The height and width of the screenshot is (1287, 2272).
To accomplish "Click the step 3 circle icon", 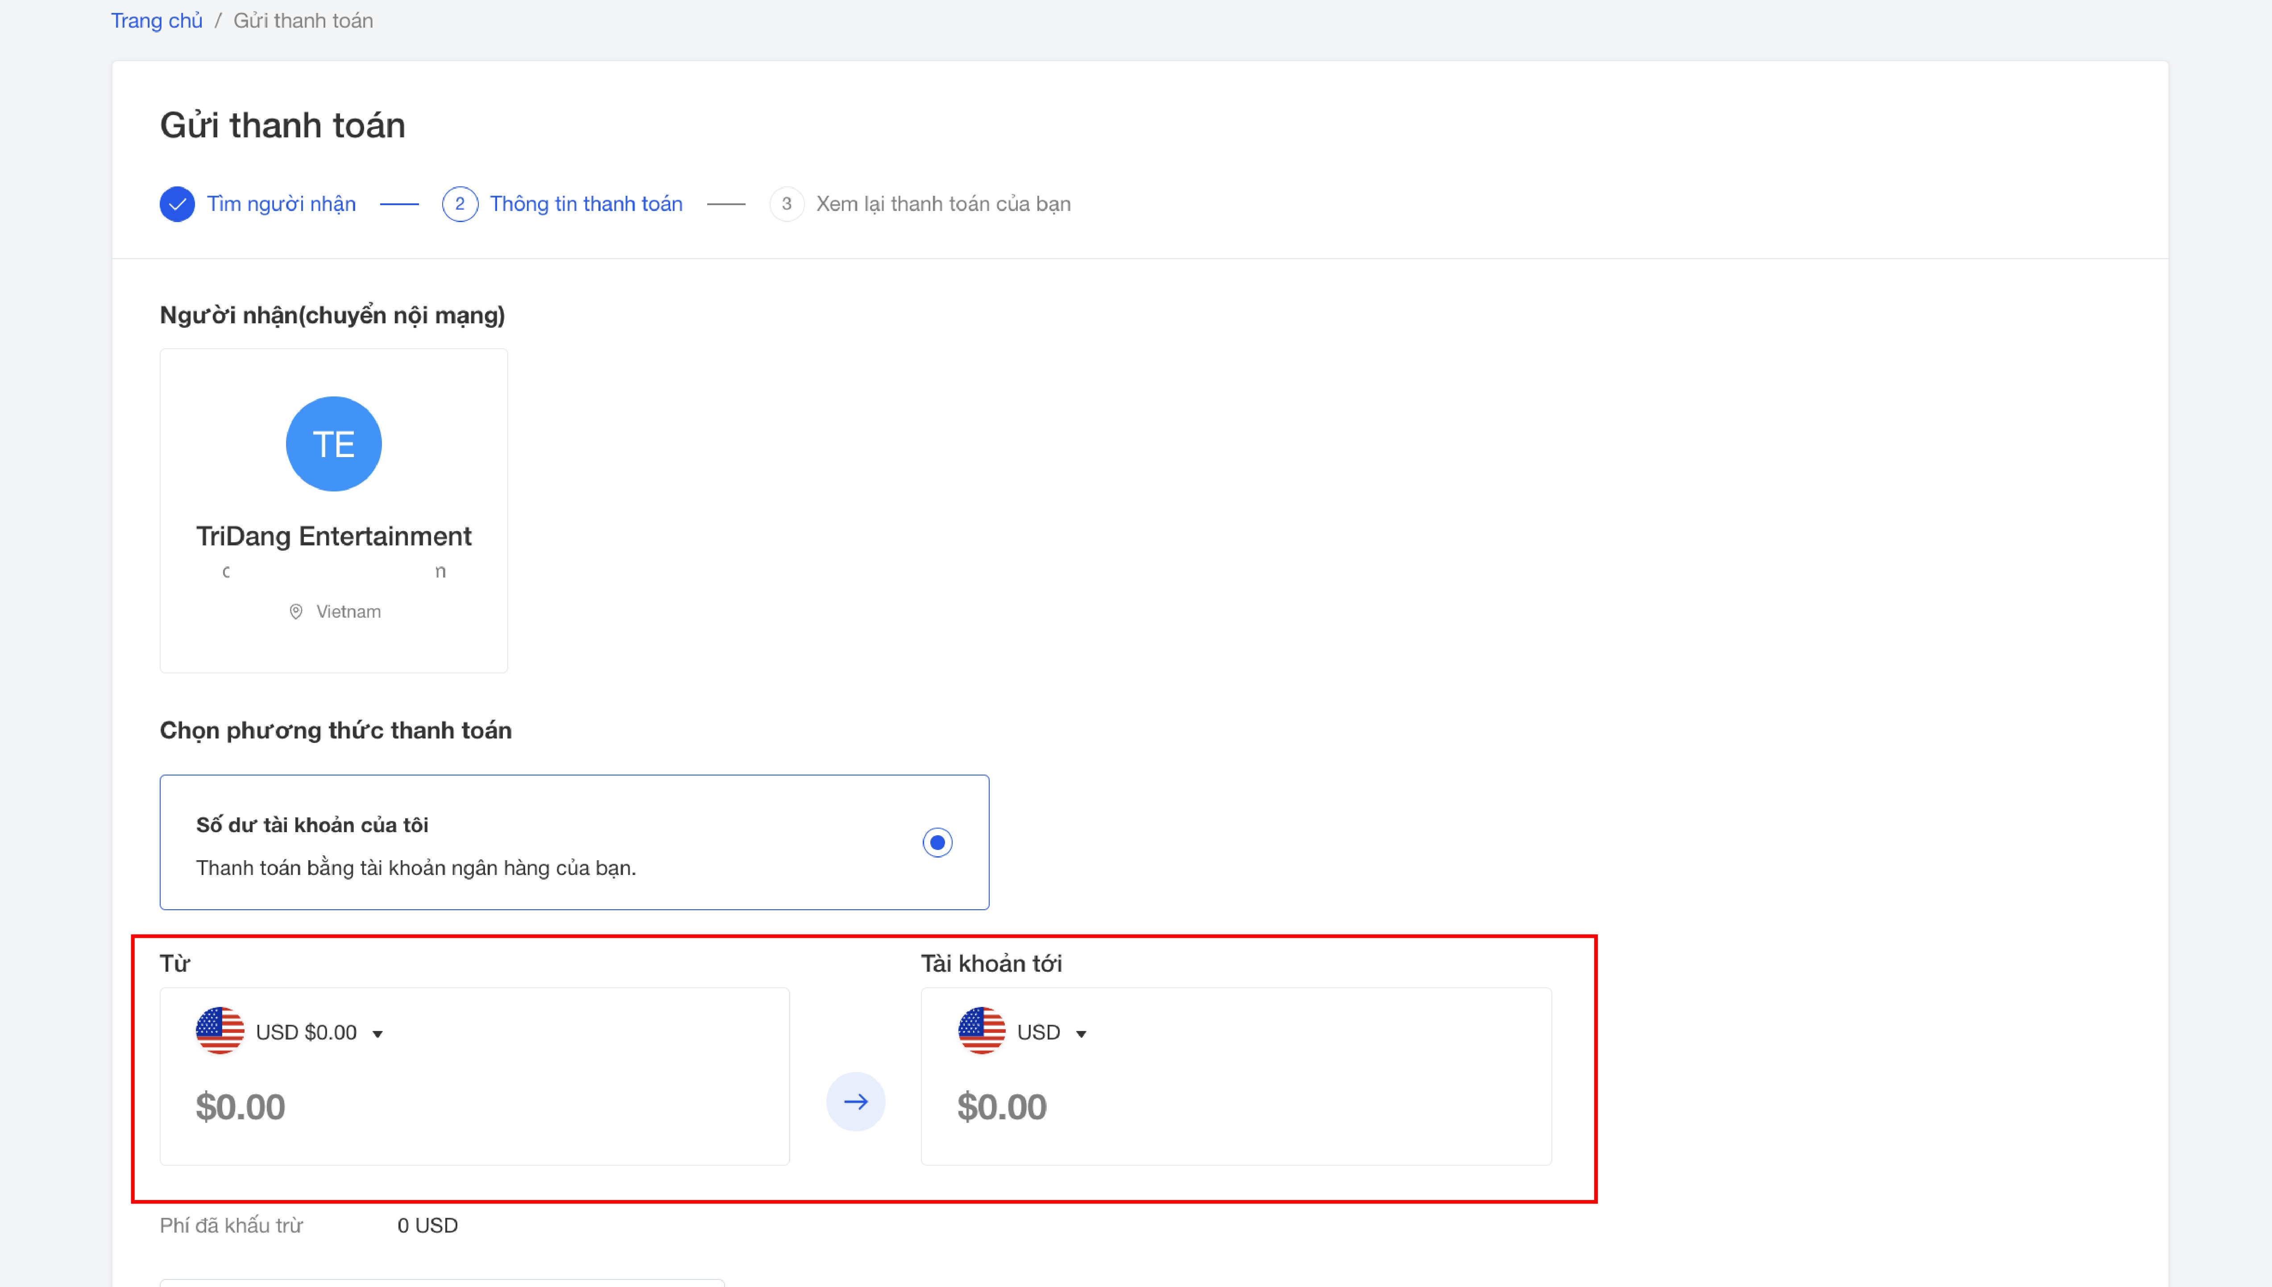I will pyautogui.click(x=786, y=204).
